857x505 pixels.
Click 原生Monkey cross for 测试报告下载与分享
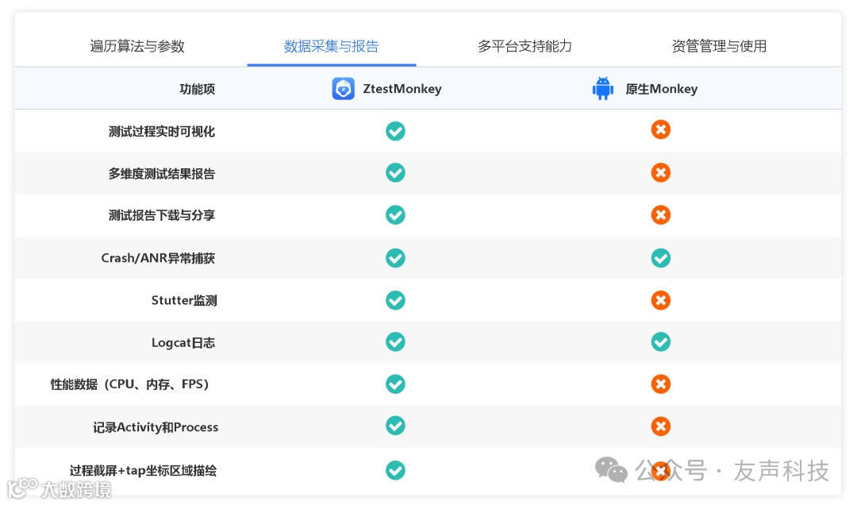click(661, 214)
